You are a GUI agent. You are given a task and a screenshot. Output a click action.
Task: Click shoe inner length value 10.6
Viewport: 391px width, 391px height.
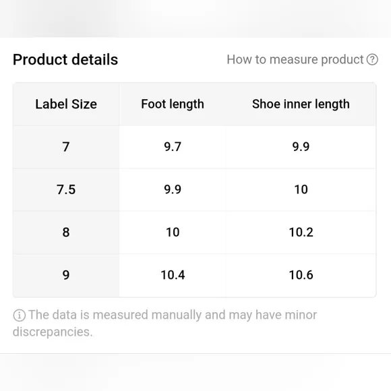coord(301,275)
